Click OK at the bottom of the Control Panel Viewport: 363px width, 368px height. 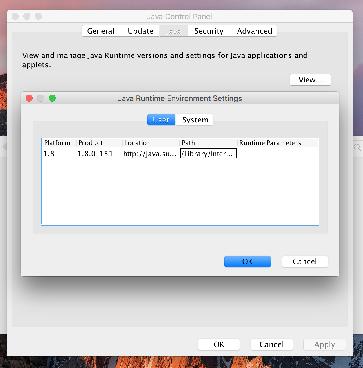pyautogui.click(x=219, y=344)
